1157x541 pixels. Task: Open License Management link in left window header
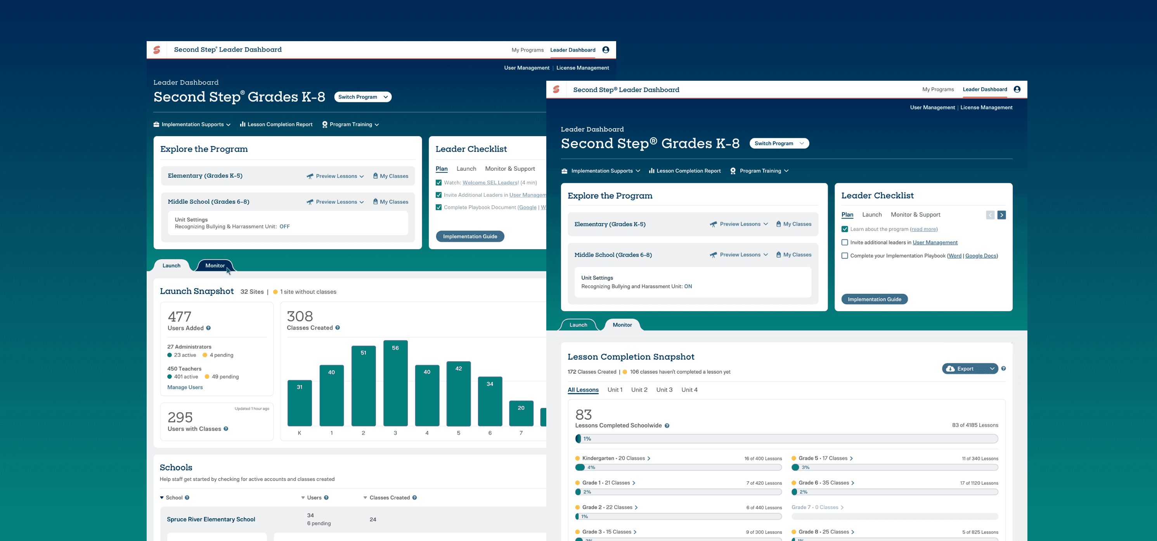coord(582,68)
